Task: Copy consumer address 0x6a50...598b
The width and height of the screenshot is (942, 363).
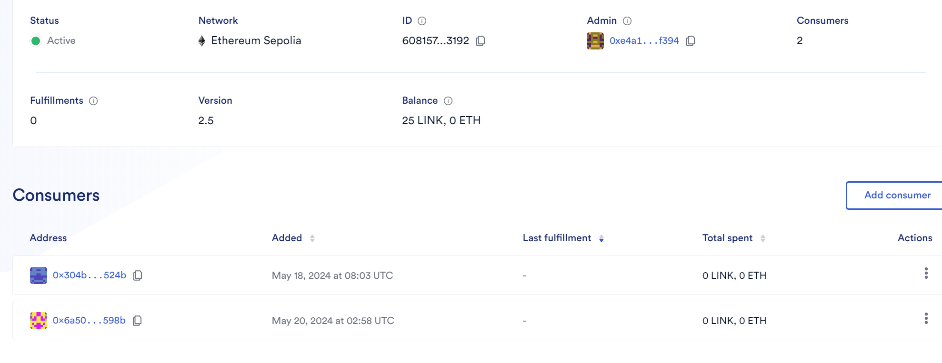Action: 137,321
